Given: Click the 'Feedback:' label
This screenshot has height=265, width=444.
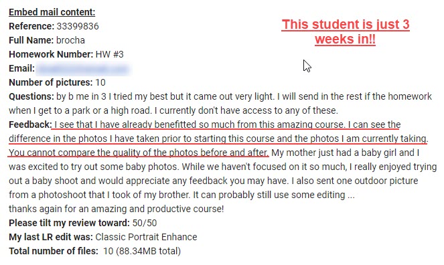Looking at the screenshot, I should (30, 124).
